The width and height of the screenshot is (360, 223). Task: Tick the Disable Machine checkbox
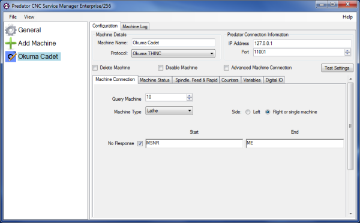point(160,68)
